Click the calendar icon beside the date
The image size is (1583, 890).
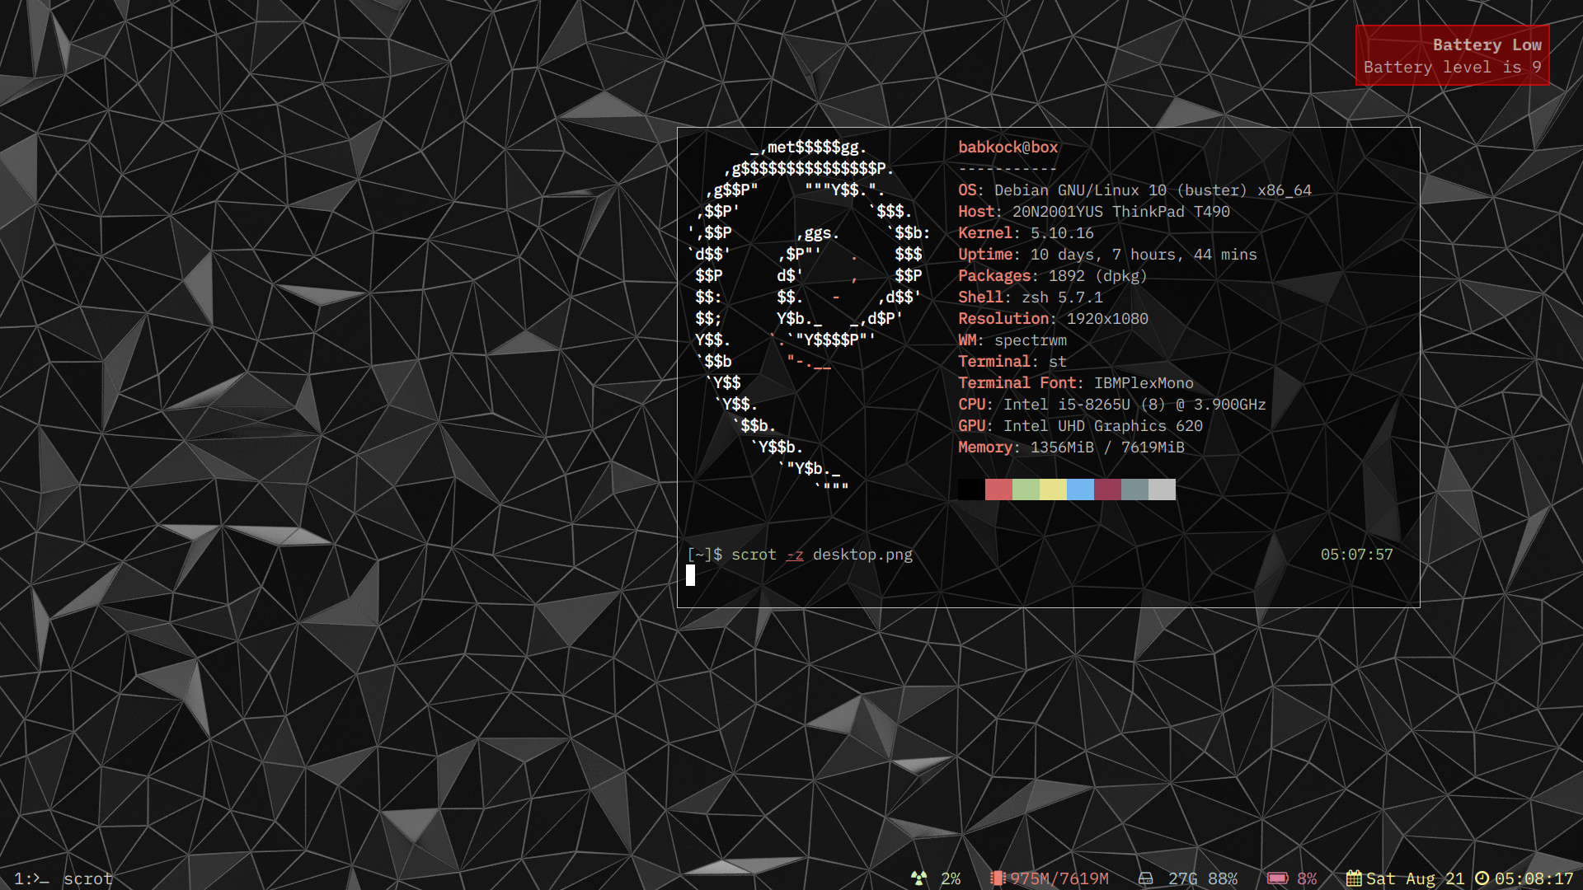tap(1354, 878)
